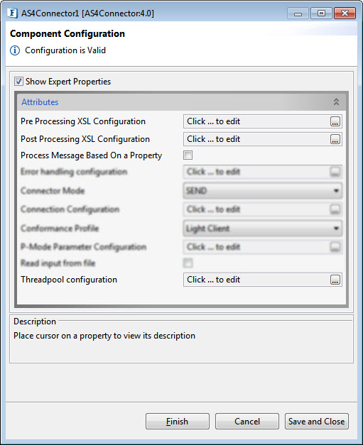Open P-Mode Parameter Configuration ellipsis button
The height and width of the screenshot is (445, 363).
point(335,247)
